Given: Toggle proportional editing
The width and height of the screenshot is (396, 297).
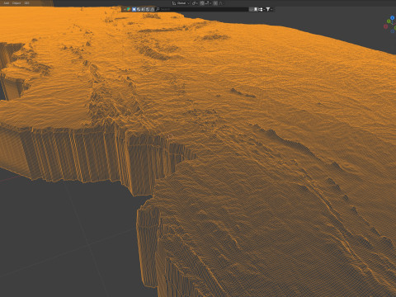Looking at the screenshot, I should [215, 3].
